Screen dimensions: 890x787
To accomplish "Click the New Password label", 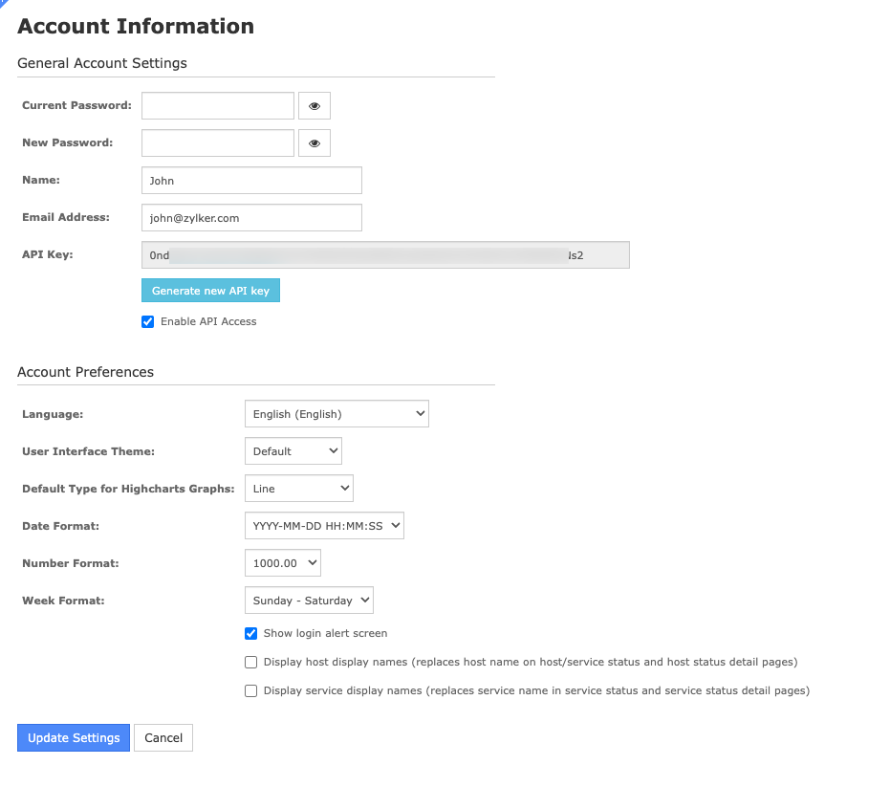I will coord(68,143).
